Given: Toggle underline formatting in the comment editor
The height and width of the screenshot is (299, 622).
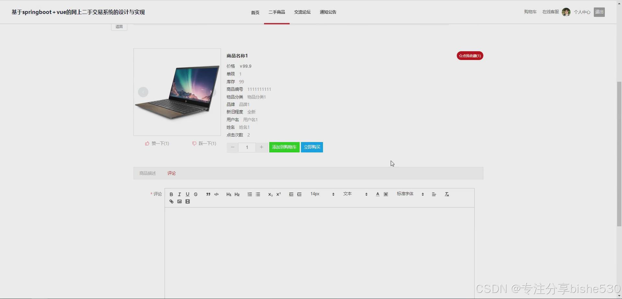Looking at the screenshot, I should [187, 194].
